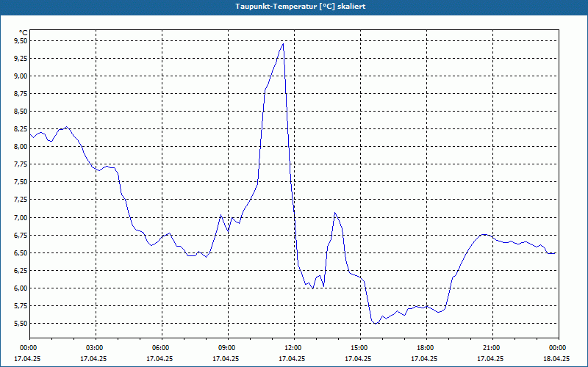
Task: Select the '18.04.25' date label
Action: tap(556, 358)
